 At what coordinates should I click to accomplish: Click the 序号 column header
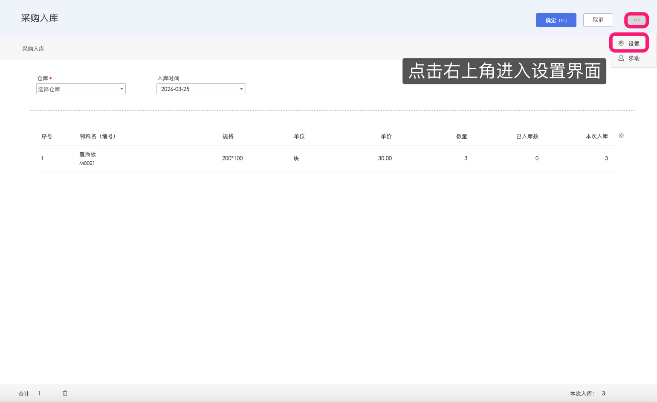(47, 136)
